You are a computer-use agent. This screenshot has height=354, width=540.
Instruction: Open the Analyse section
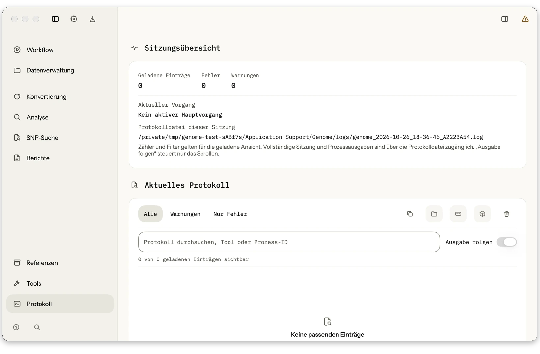click(x=60, y=117)
